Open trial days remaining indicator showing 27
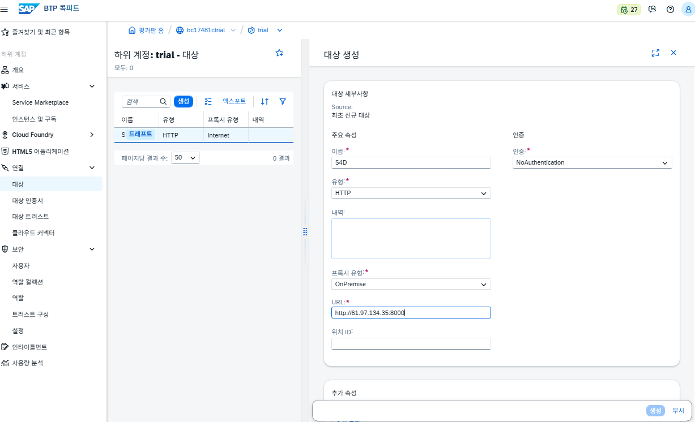The image size is (695, 422). [629, 10]
